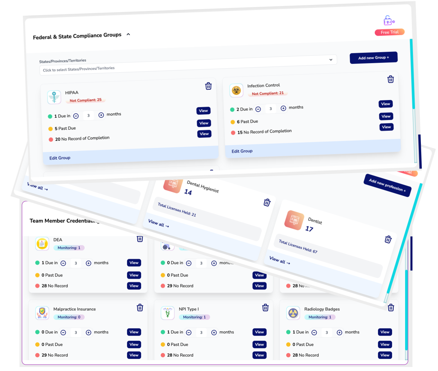The width and height of the screenshot is (438, 371).
Task: Delete the HIPAA compliance group
Action: tap(208, 86)
